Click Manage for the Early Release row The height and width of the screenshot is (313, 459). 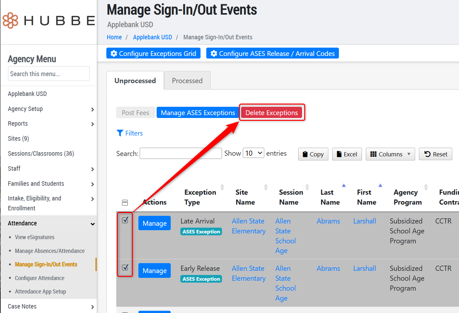point(154,270)
